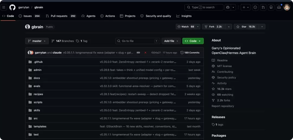The image size is (293, 140).
Task: Click the skills folder icon
Action: click(x=30, y=110)
